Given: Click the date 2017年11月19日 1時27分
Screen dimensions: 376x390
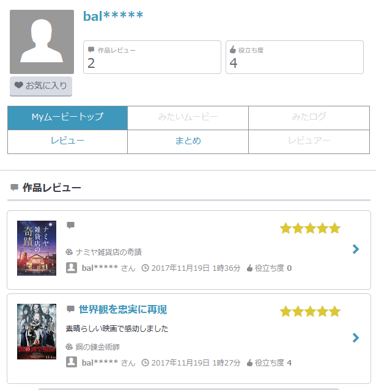Looking at the screenshot, I should [x=196, y=362].
